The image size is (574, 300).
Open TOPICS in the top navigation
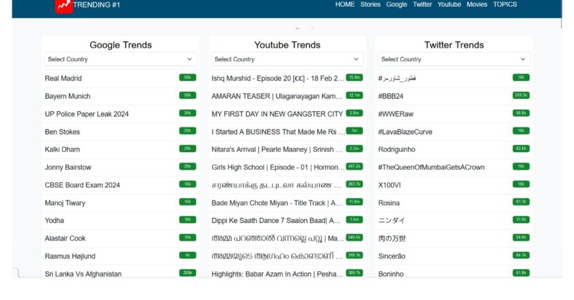(x=505, y=4)
